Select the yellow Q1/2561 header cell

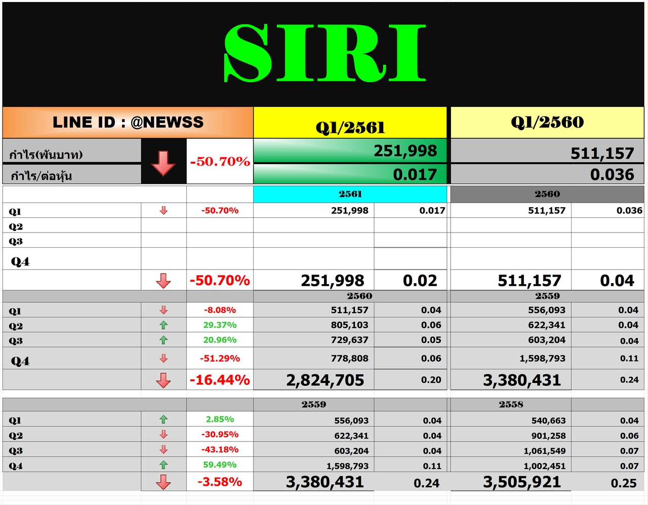350,123
